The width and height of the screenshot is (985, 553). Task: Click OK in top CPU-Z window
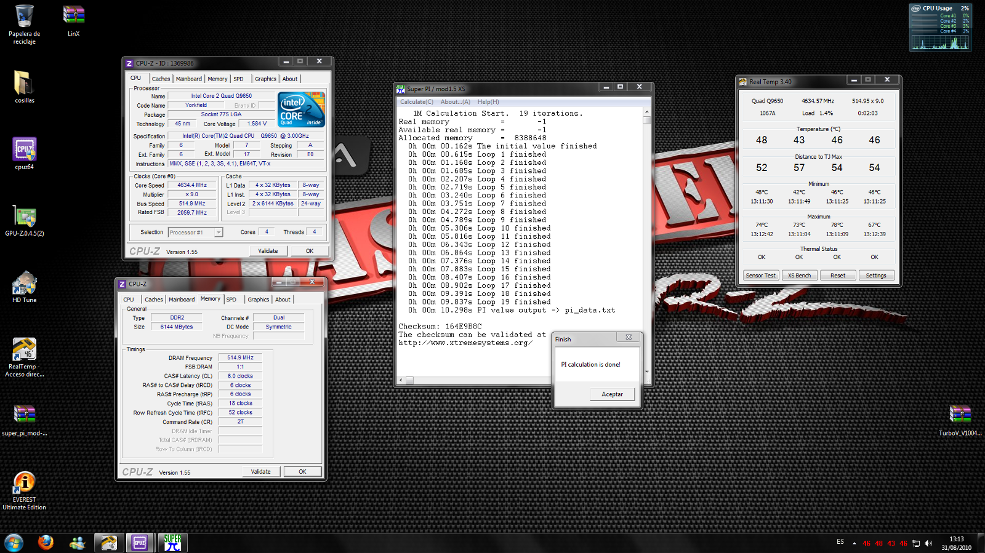click(310, 251)
